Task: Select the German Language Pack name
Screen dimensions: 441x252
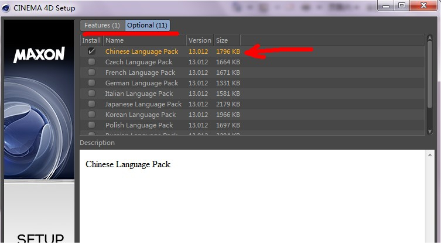Action: pos(142,83)
